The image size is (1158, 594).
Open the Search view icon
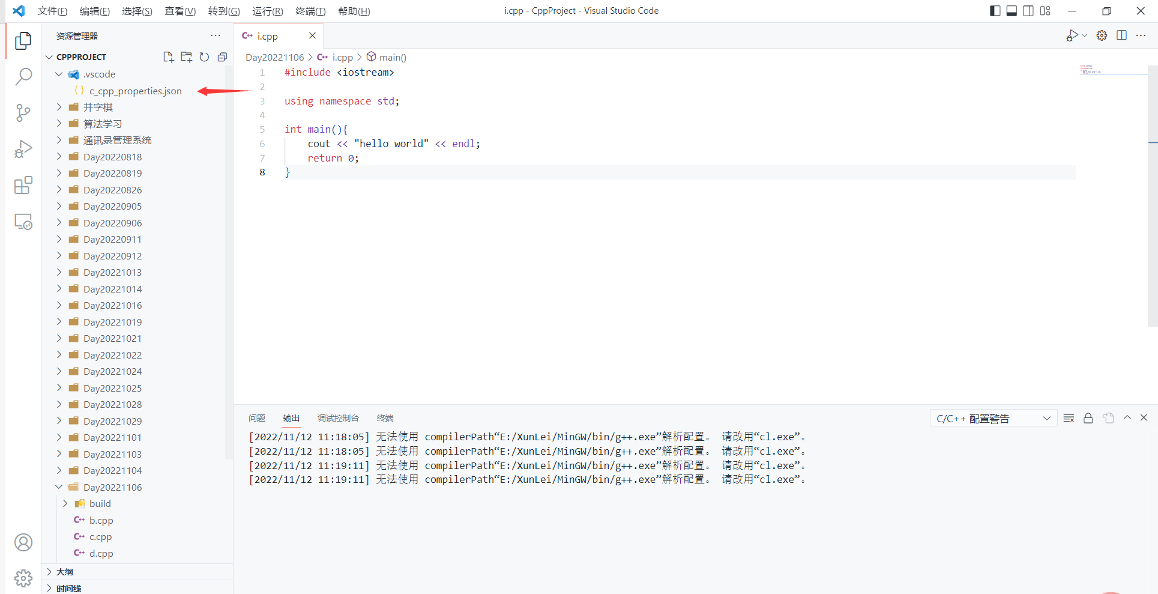23,76
